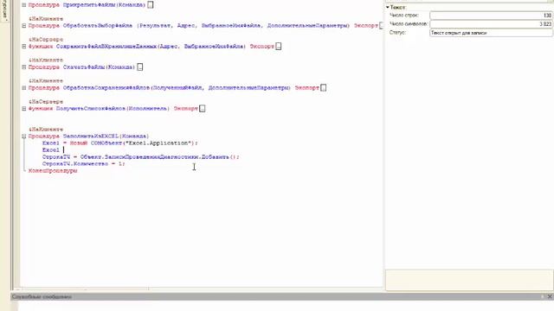This screenshot has width=554, height=311.
Task: Close the Служебные сообщения panel
Action: (550, 297)
